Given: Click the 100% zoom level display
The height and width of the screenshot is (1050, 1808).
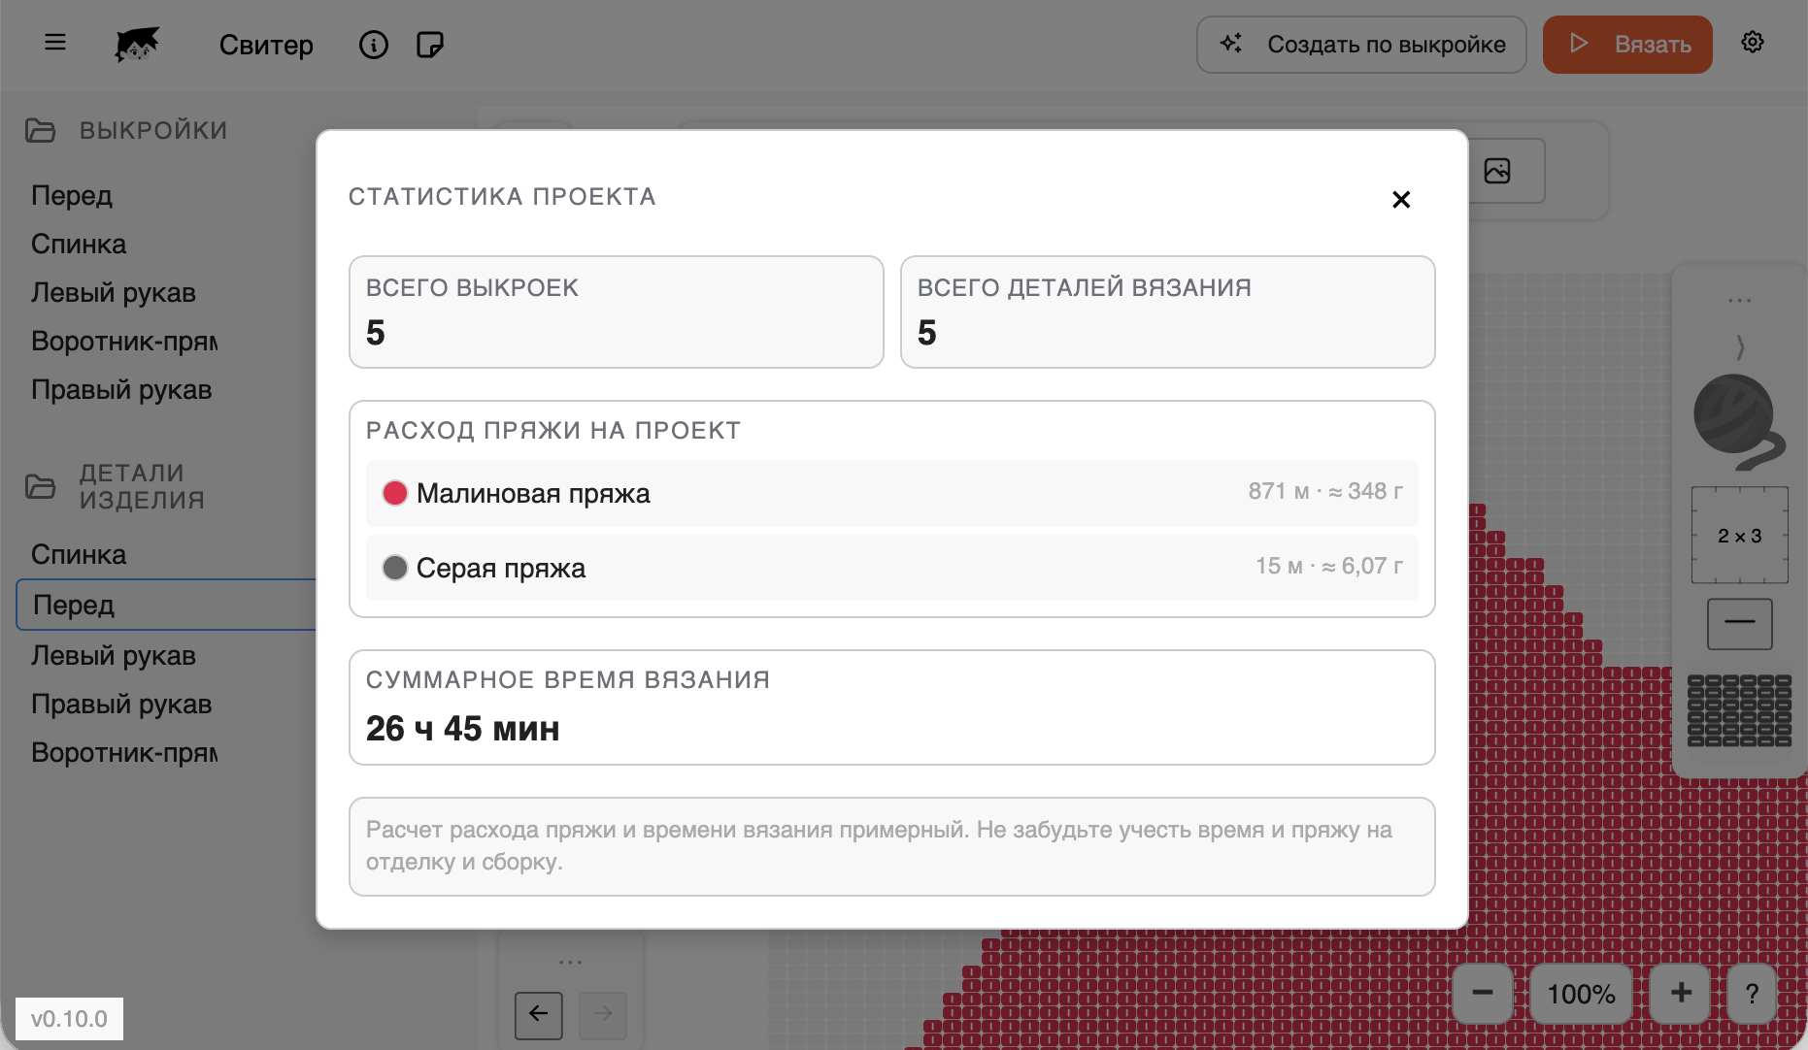Looking at the screenshot, I should click(x=1581, y=994).
